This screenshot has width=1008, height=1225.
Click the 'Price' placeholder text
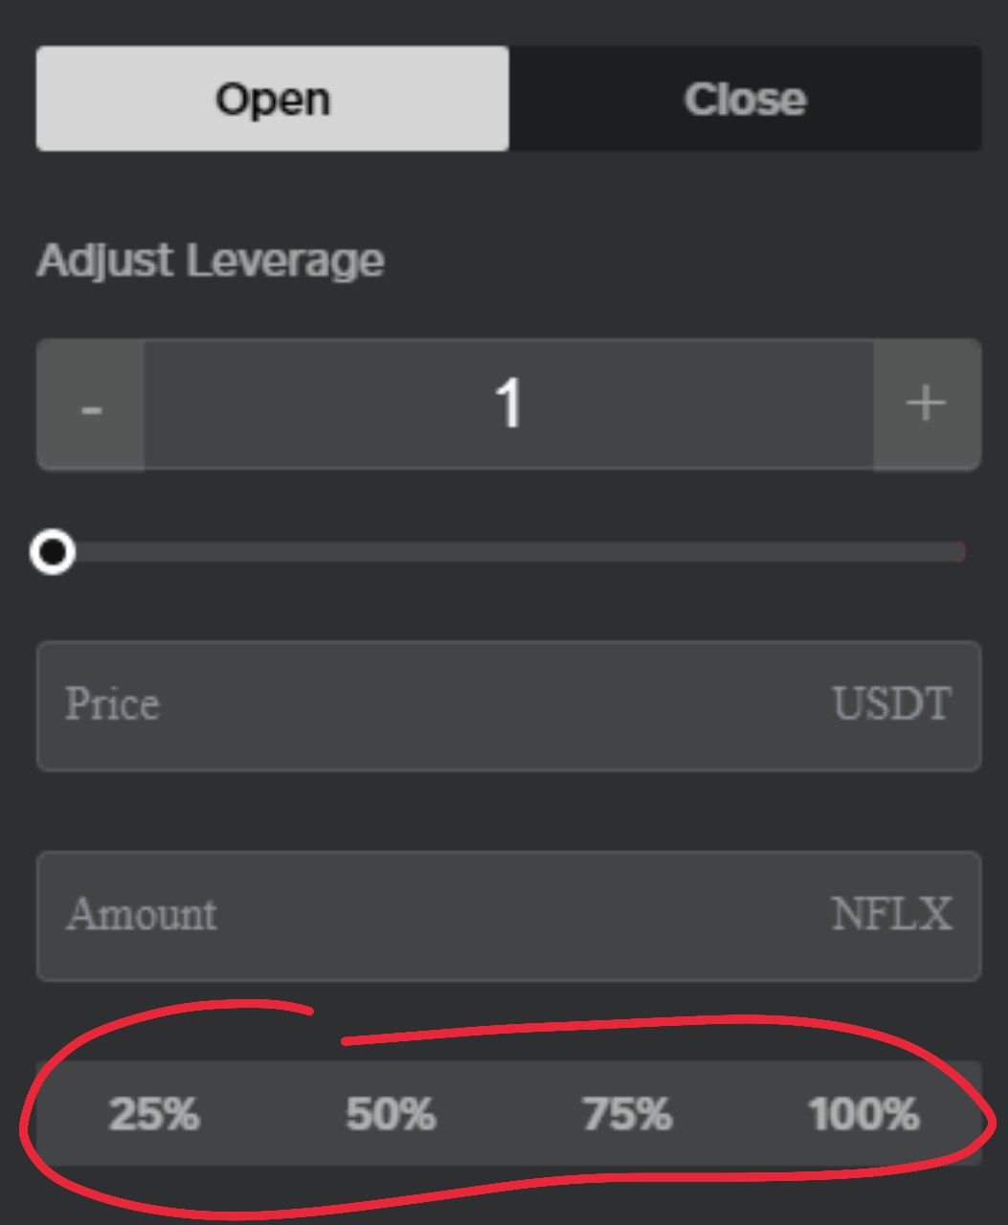pyautogui.click(x=112, y=705)
